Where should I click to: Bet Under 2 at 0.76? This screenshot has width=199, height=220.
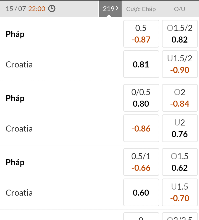click(180, 128)
